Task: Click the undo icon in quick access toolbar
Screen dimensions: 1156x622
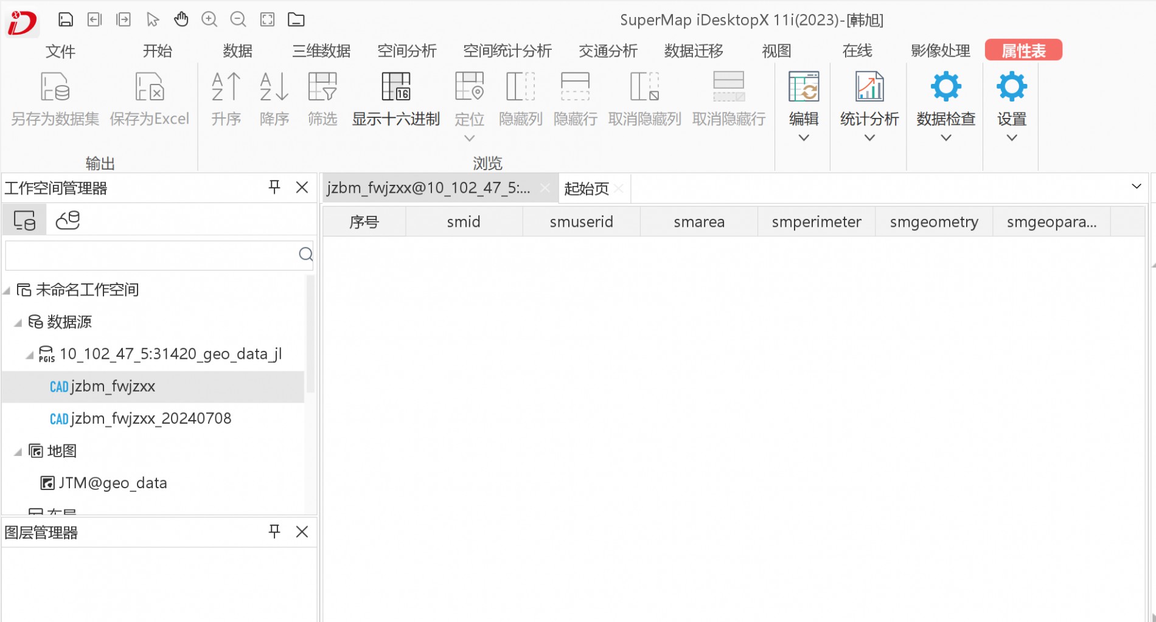Action: point(94,19)
